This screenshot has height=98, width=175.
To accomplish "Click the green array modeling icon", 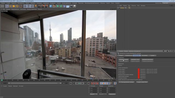I will pyautogui.click(x=61, y=6).
